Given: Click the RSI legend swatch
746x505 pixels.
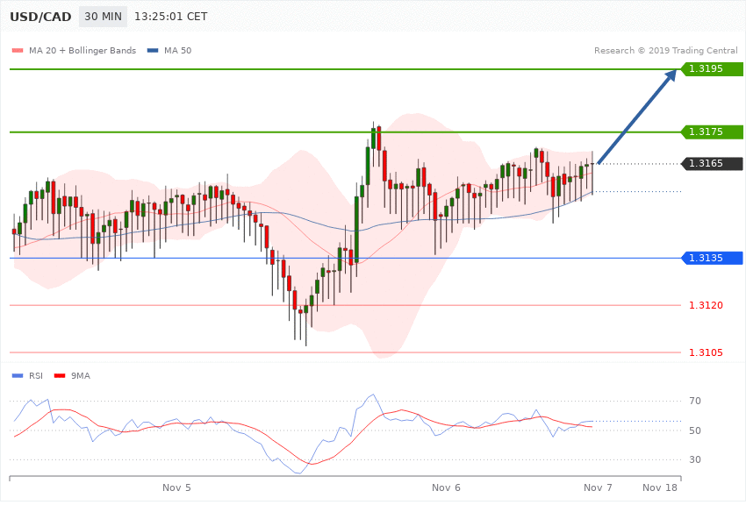Looking at the screenshot, I should [18, 376].
